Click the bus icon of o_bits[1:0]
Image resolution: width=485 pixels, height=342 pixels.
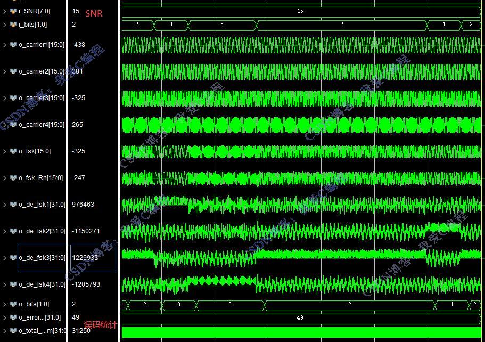13,304
